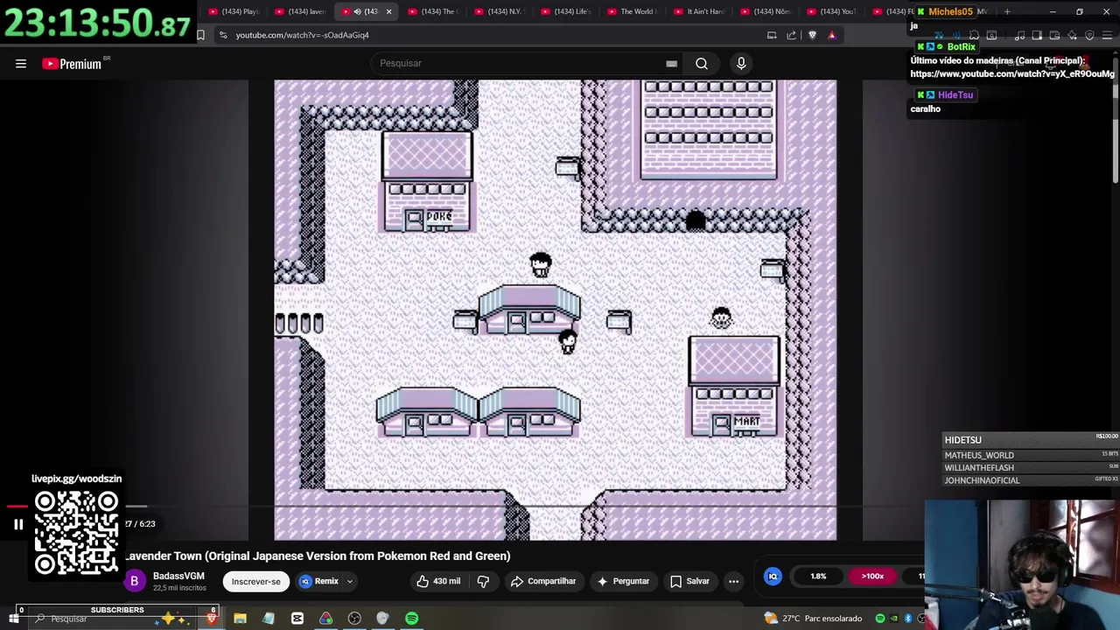Dislike the video with the thumbs-down
Screen dimensions: 1120x630
(483, 581)
